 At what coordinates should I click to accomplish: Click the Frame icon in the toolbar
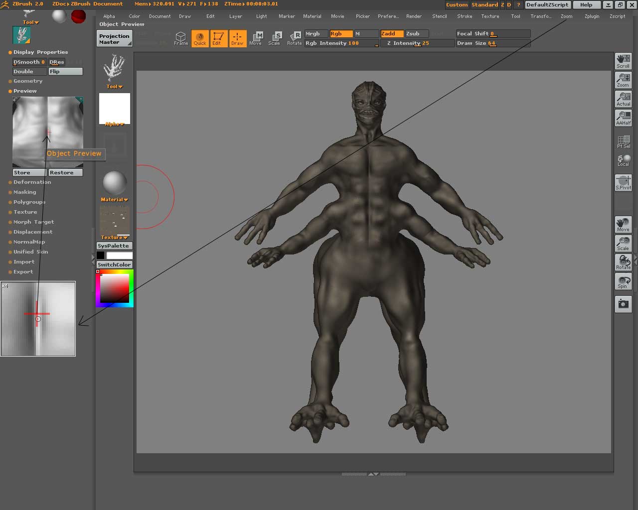[x=180, y=38]
